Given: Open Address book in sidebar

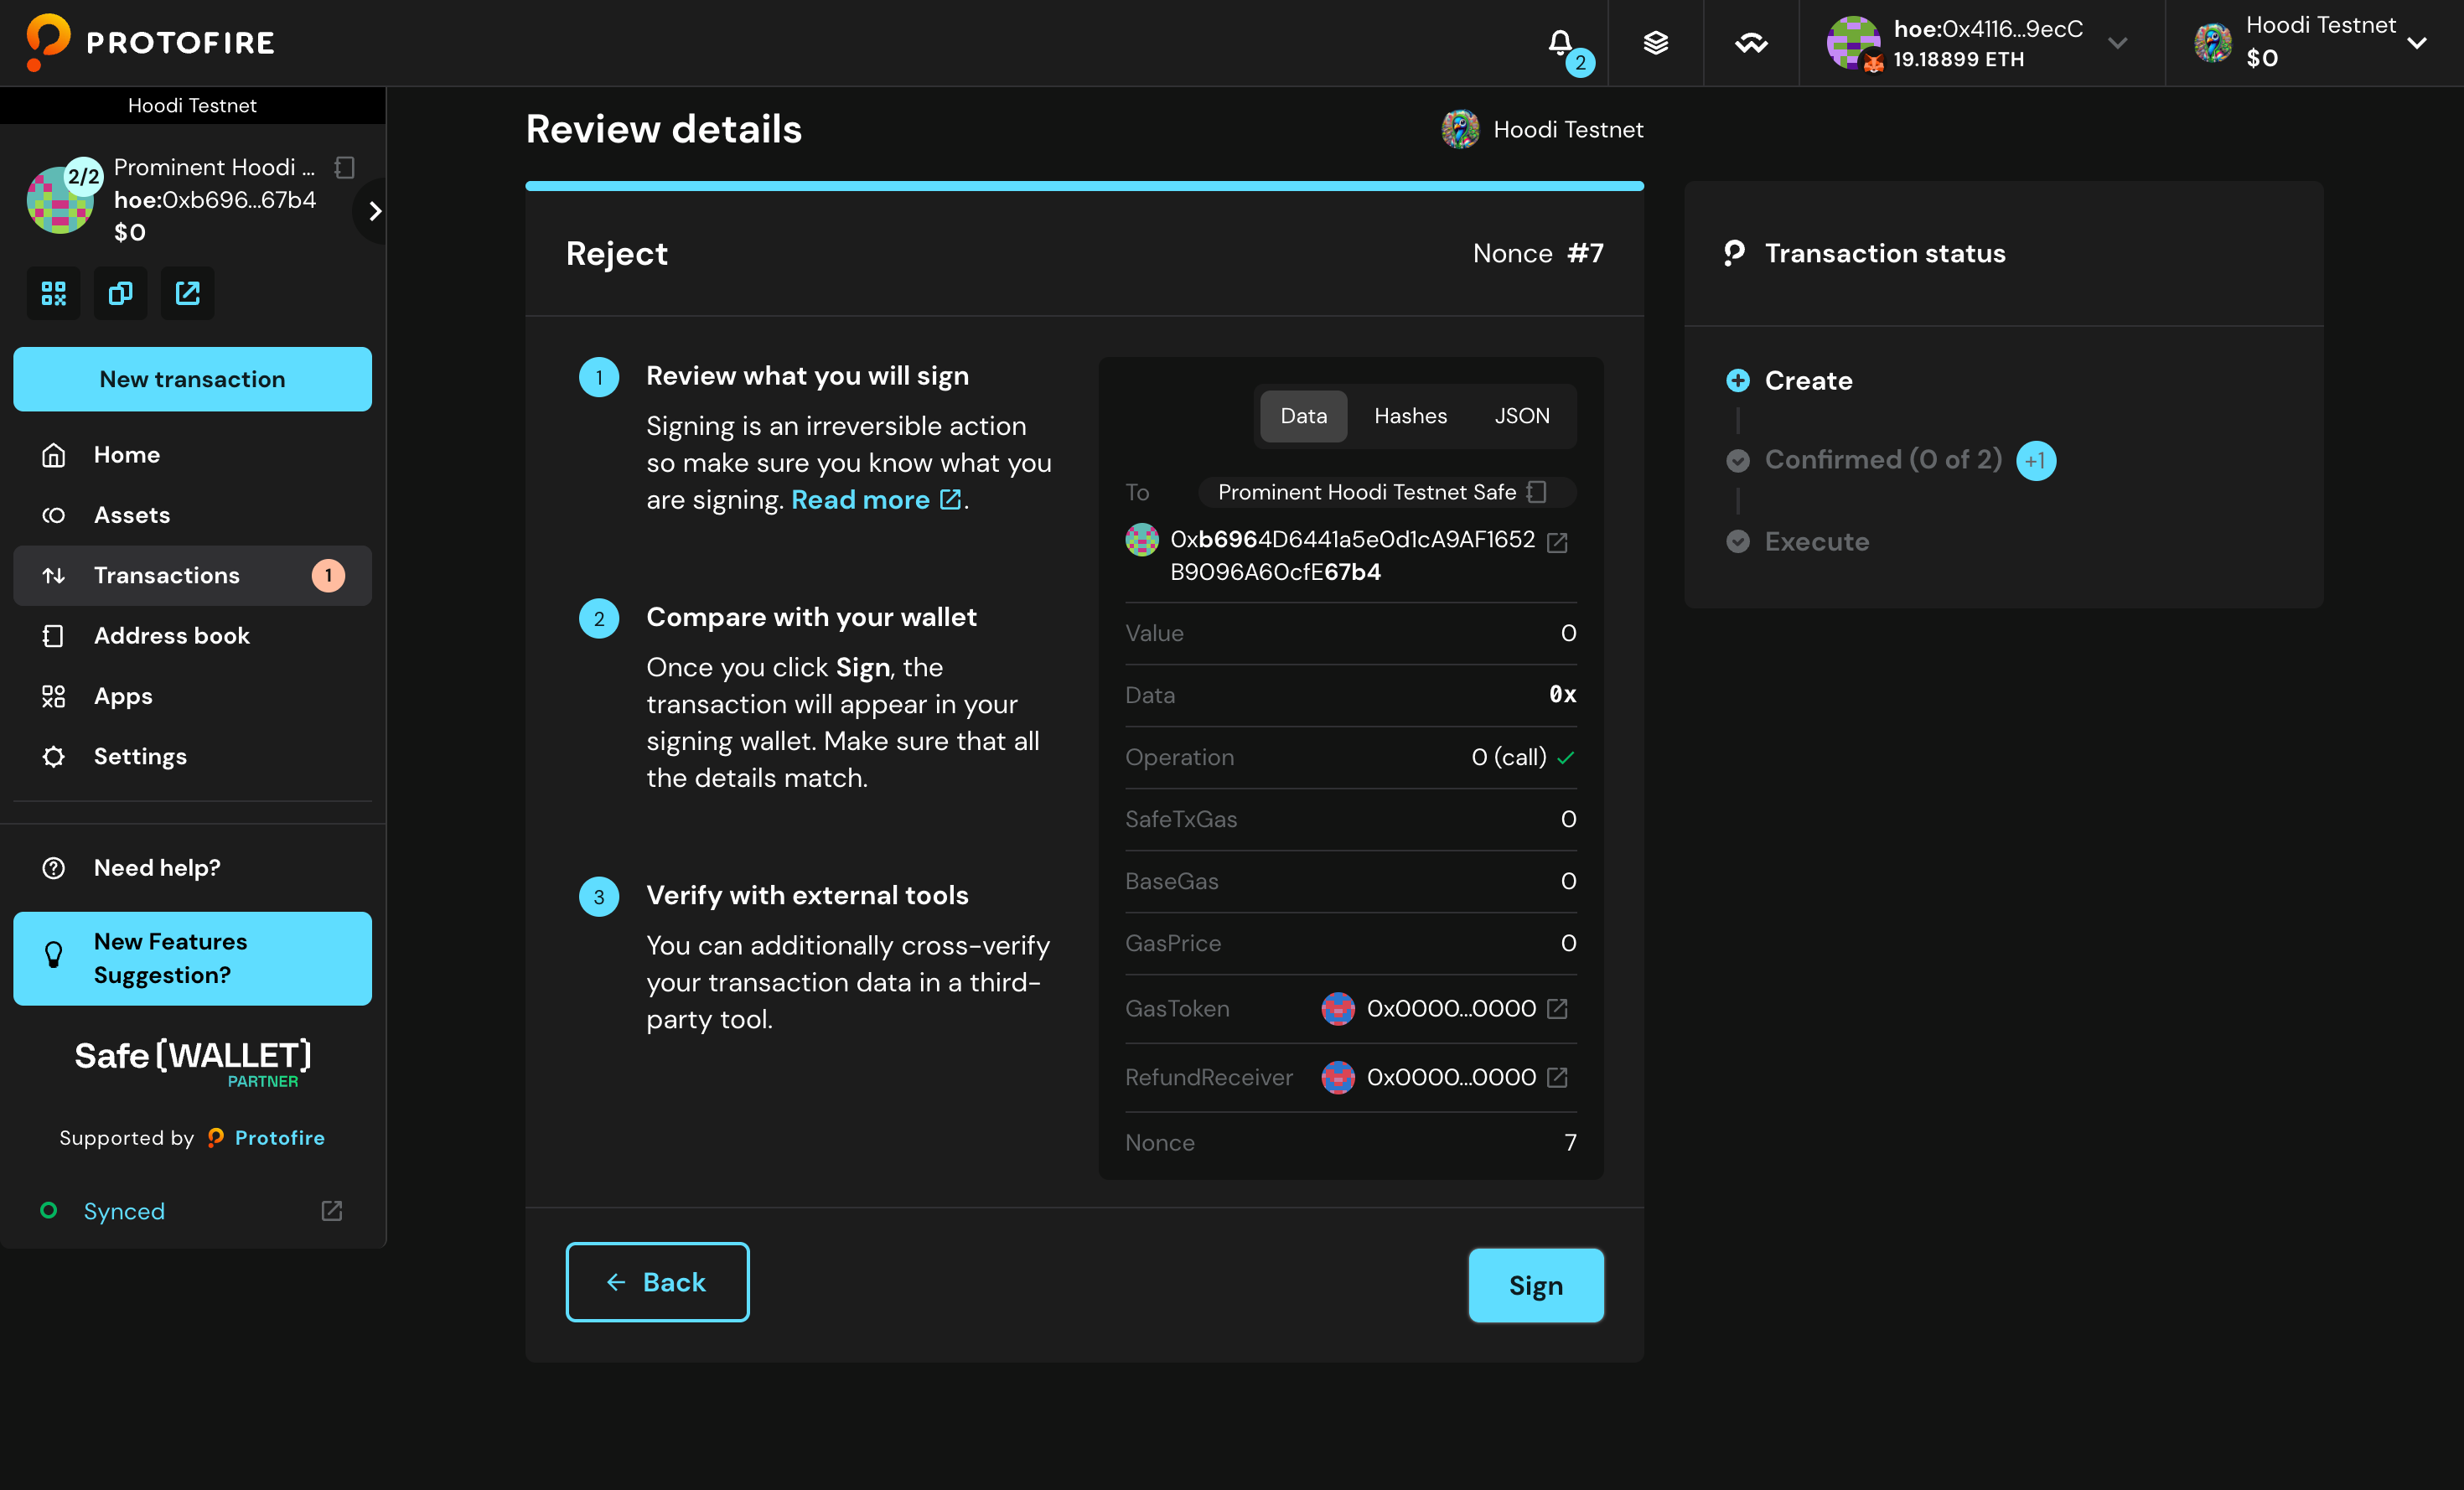Looking at the screenshot, I should click(x=171, y=636).
